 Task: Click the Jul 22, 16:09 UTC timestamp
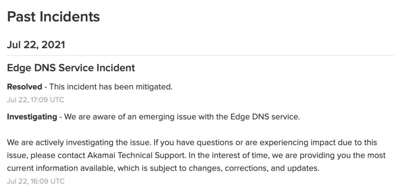click(36, 182)
